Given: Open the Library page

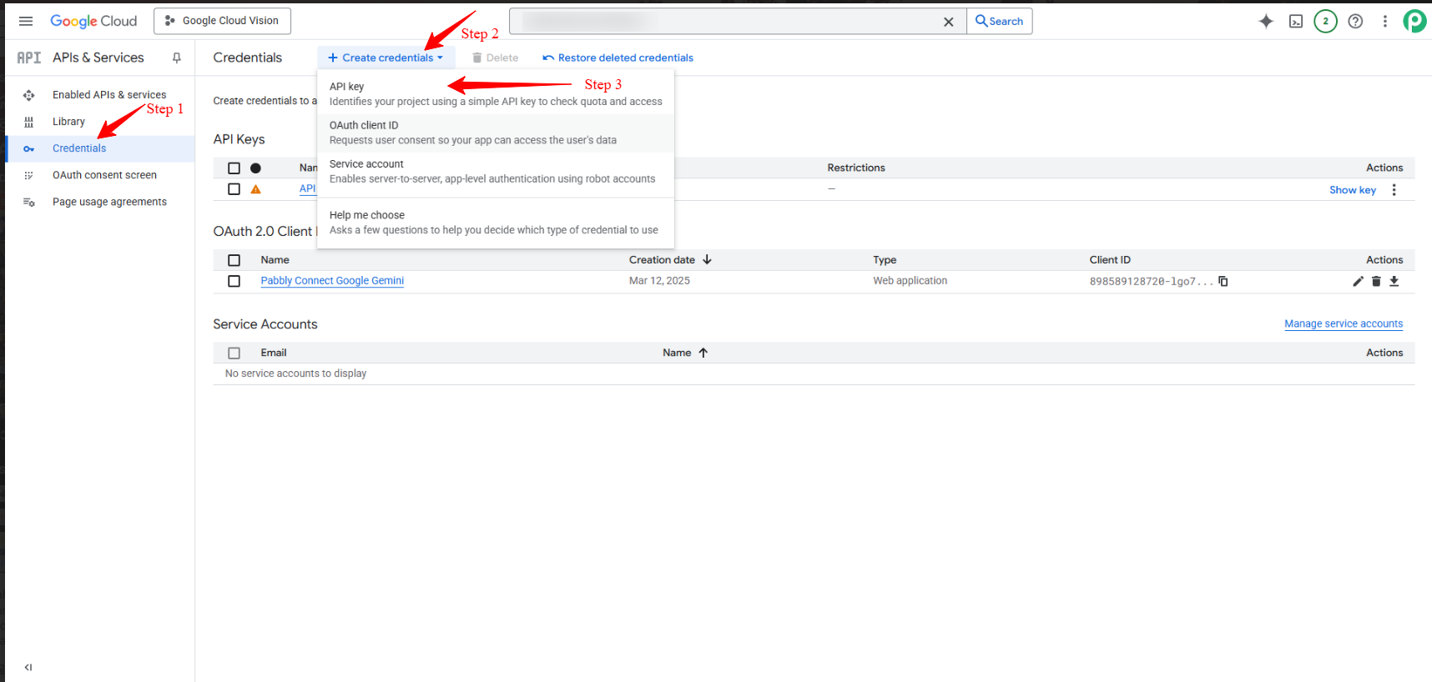Looking at the screenshot, I should pos(68,122).
